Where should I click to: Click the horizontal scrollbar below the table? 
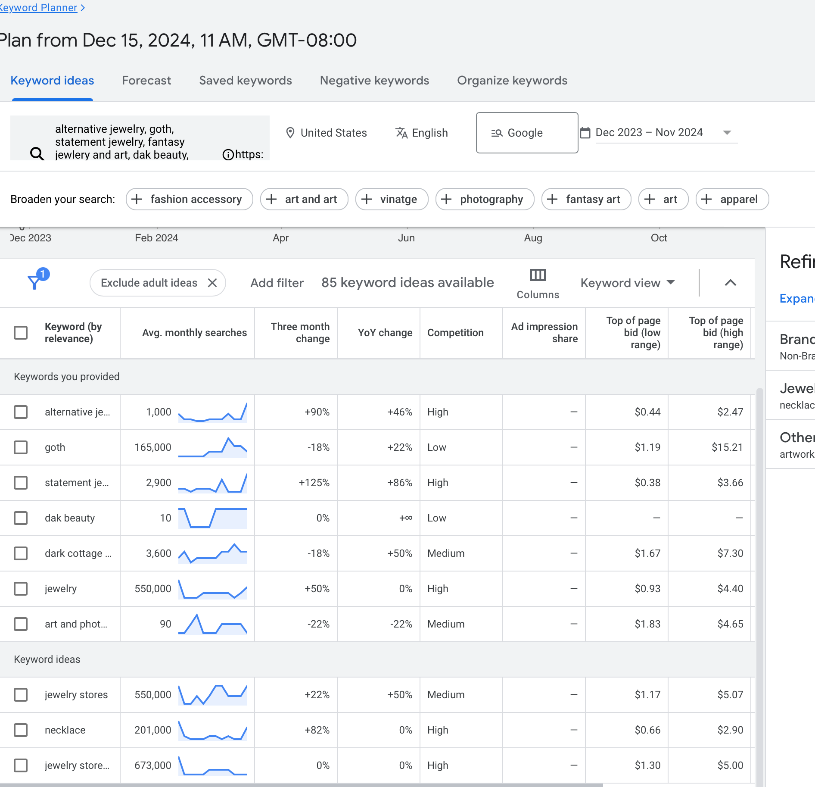click(302, 785)
